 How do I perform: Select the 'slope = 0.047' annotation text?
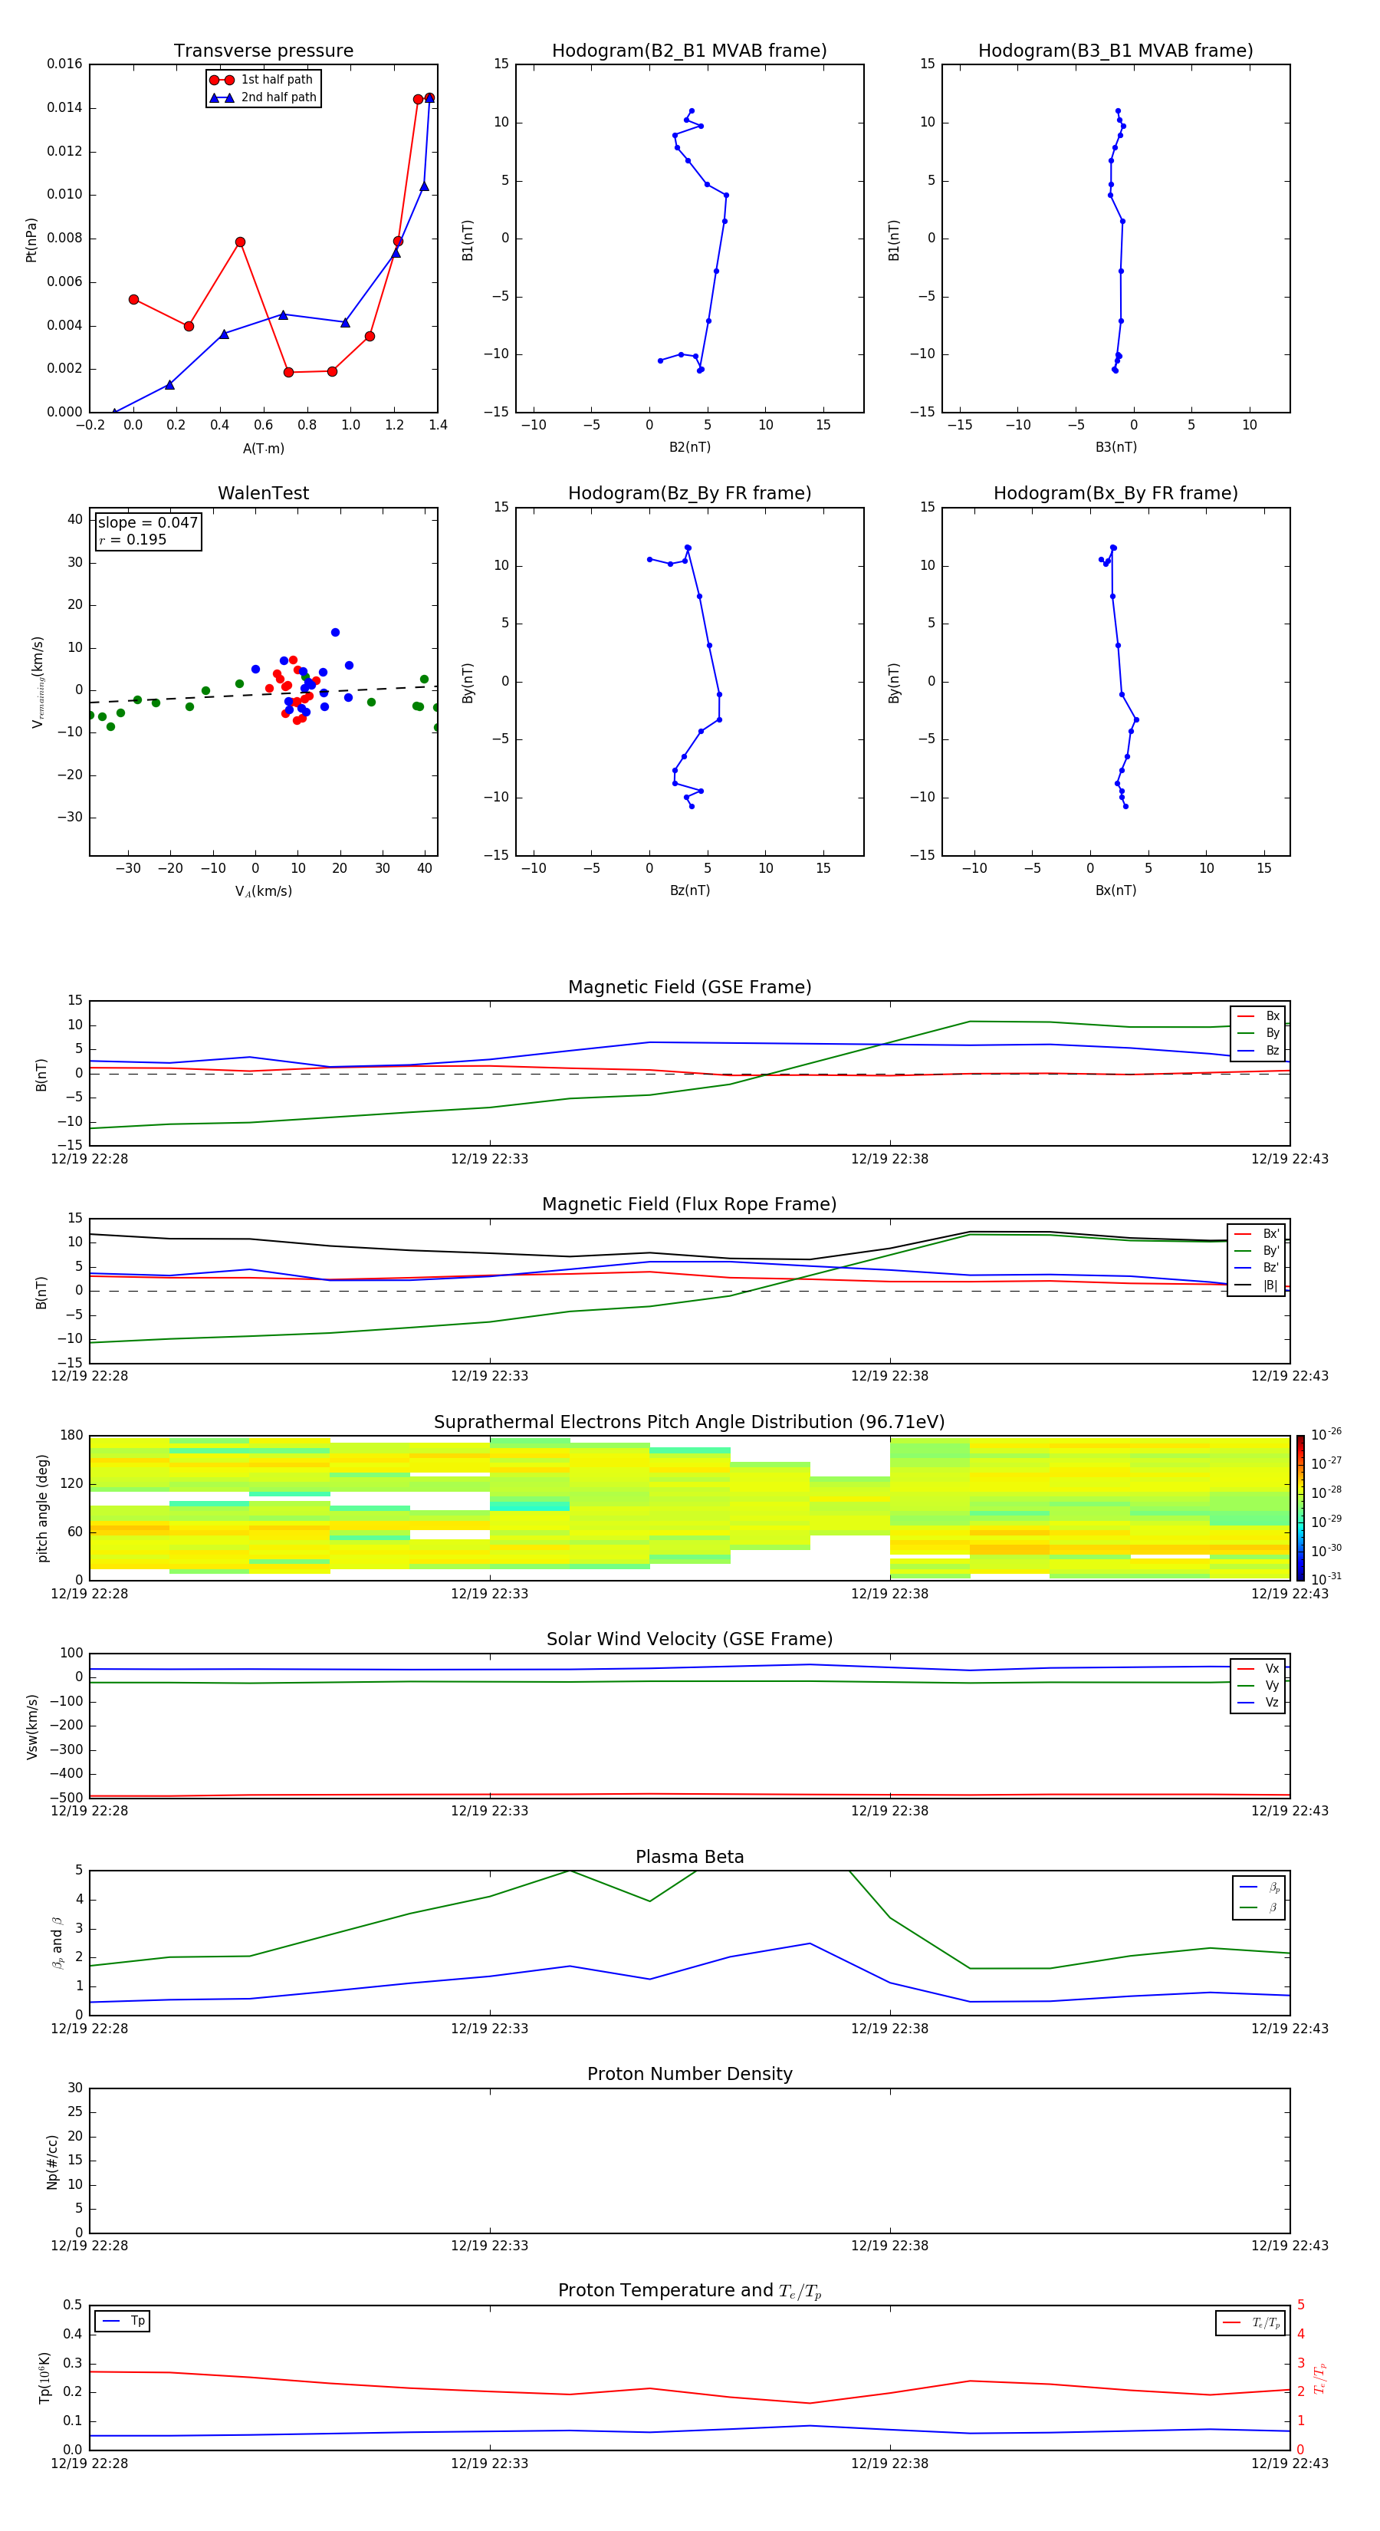point(147,523)
